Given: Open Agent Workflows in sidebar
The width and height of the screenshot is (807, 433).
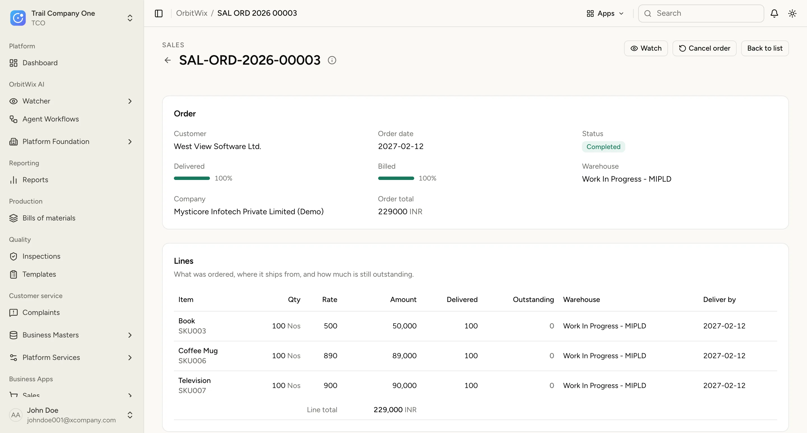Looking at the screenshot, I should (x=72, y=119).
